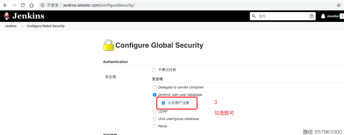
Task: Reload the page with refresh icon
Action: (23, 5)
